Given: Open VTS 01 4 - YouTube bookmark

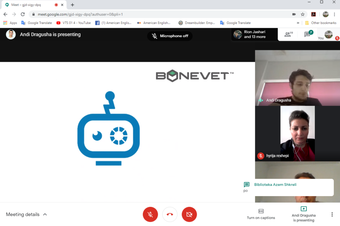Looking at the screenshot, I should coord(74,23).
